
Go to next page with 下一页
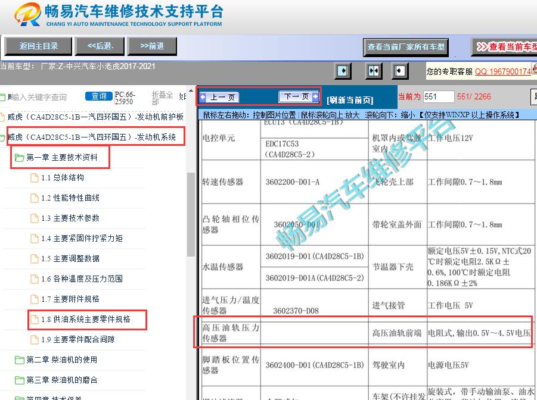click(x=299, y=96)
